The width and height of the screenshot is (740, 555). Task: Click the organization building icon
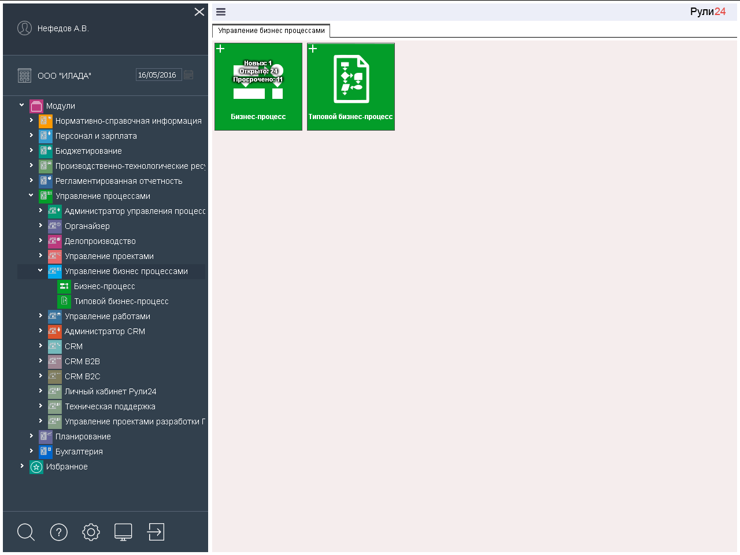coord(24,75)
